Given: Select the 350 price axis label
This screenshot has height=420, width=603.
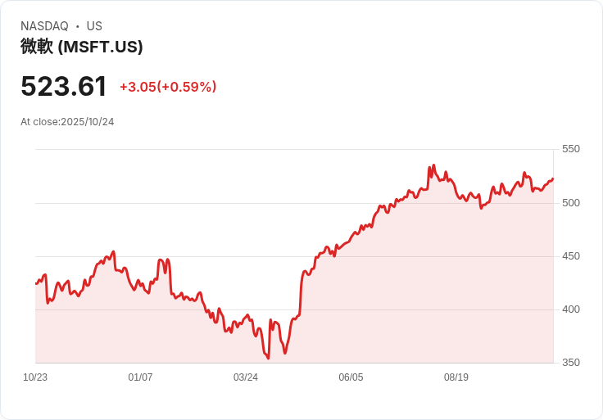Looking at the screenshot, I should (x=570, y=362).
